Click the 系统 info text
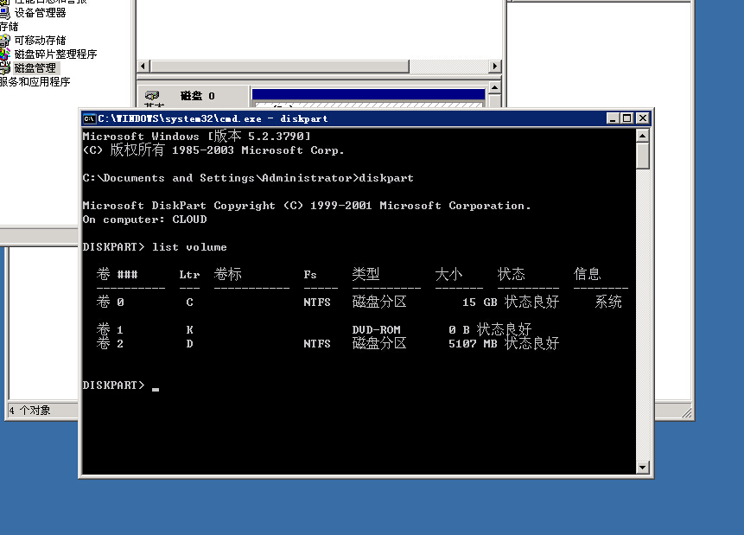Screen dimensions: 744x535 608,302
